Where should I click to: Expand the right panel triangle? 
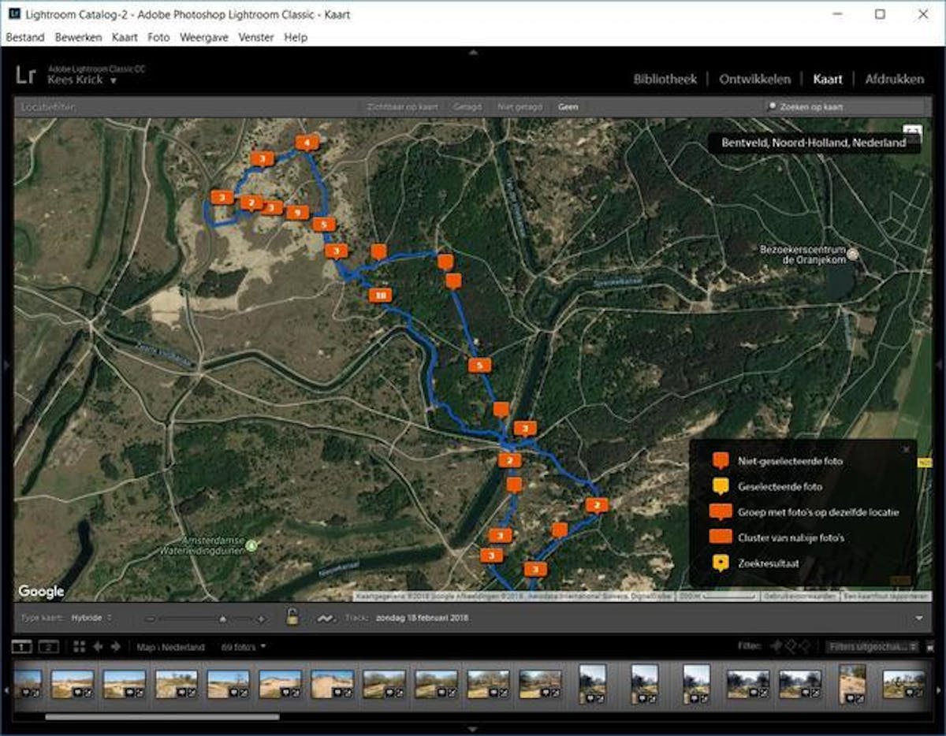[939, 364]
